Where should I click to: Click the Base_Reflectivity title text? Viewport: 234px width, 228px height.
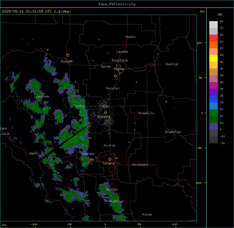pos(117,4)
